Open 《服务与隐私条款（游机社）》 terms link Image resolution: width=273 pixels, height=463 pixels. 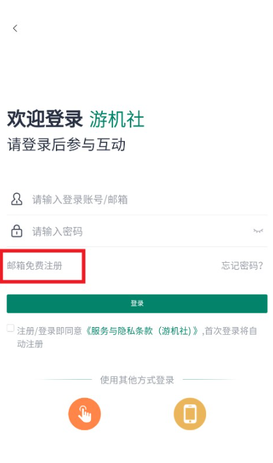pyautogui.click(x=142, y=331)
